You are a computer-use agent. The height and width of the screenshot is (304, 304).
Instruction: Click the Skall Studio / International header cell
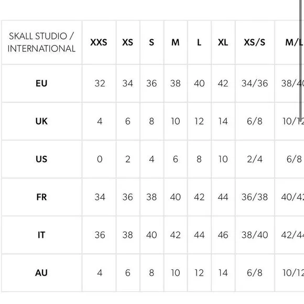tap(41, 42)
